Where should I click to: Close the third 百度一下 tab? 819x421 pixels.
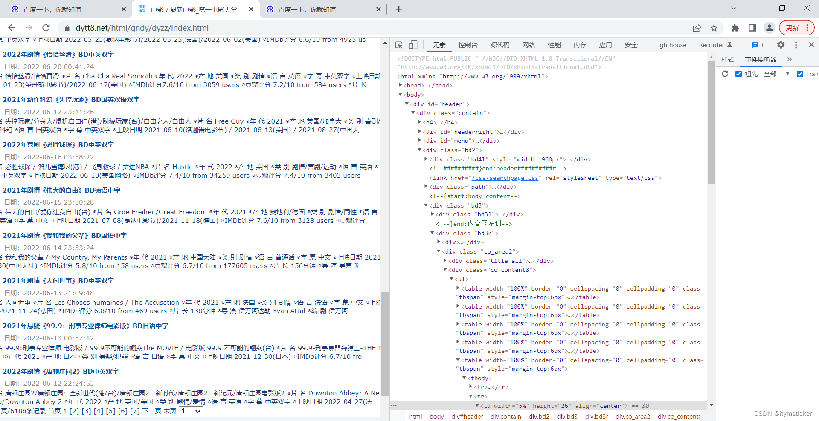click(378, 9)
